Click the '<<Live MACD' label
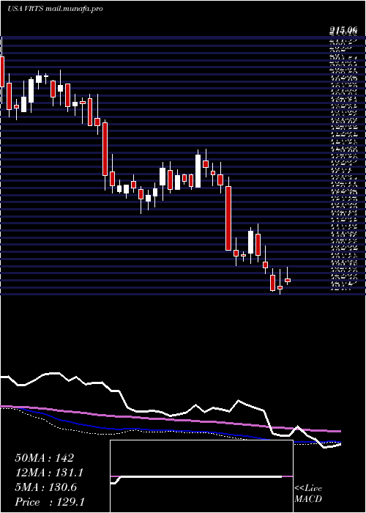 point(308,493)
